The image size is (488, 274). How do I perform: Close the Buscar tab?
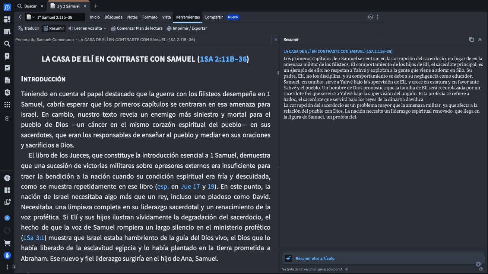click(x=42, y=6)
